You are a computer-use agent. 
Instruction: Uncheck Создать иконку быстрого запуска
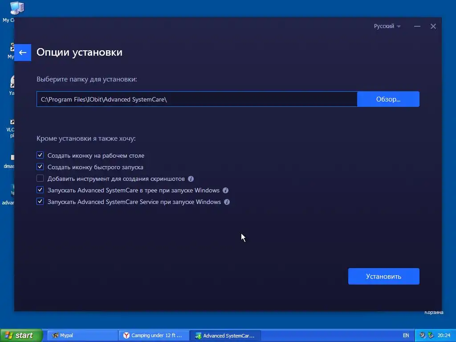click(40, 167)
